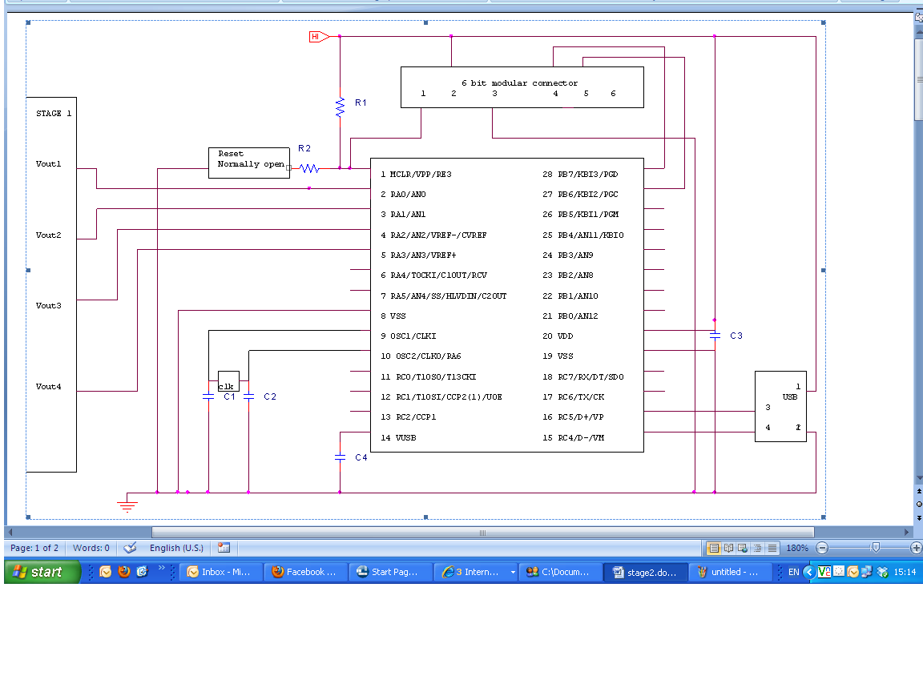Click the picture's top-right selection handle
The width and height of the screenshot is (923, 692).
click(x=824, y=23)
